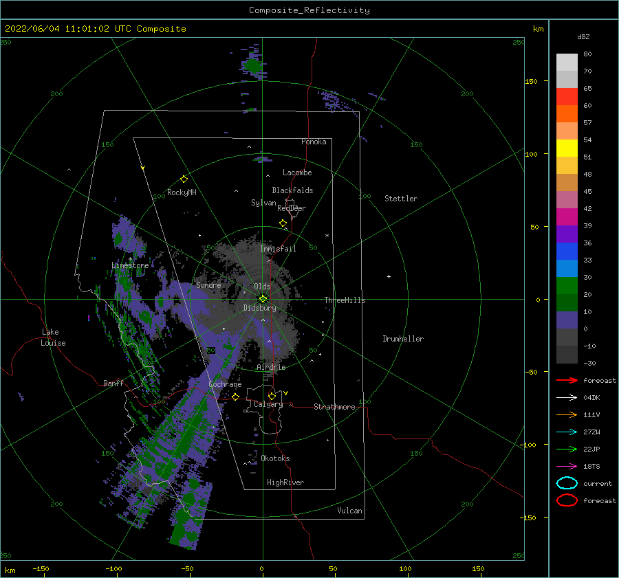
Task: Select the blue 36-33 dBZ swatch
Action: tap(567, 251)
